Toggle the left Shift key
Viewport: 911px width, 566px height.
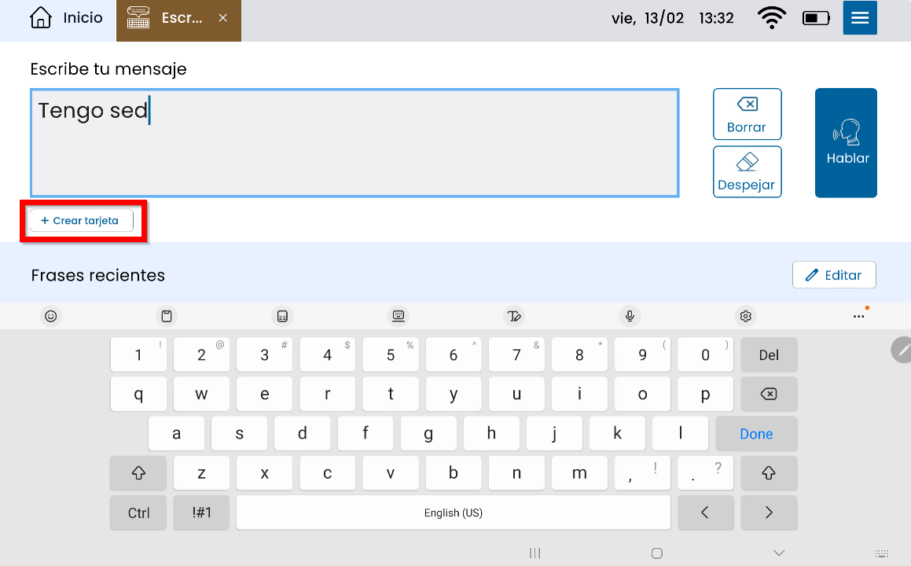pos(138,473)
